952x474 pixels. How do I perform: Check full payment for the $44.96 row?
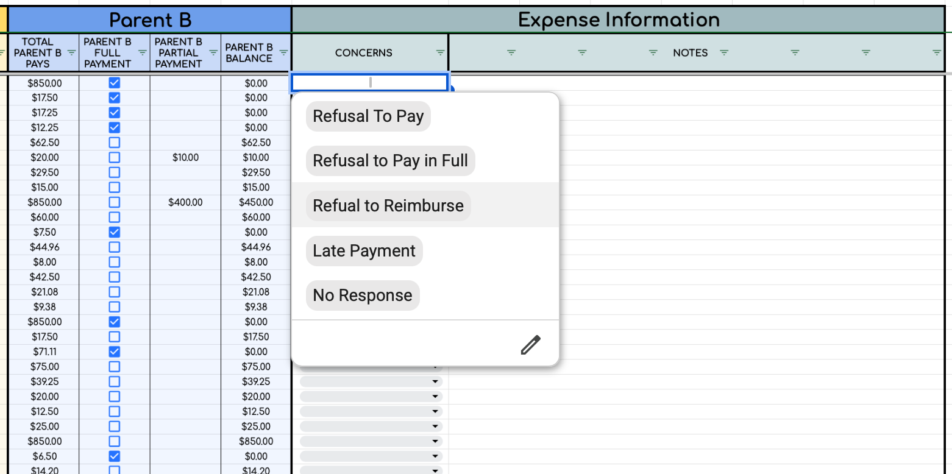pyautogui.click(x=114, y=247)
